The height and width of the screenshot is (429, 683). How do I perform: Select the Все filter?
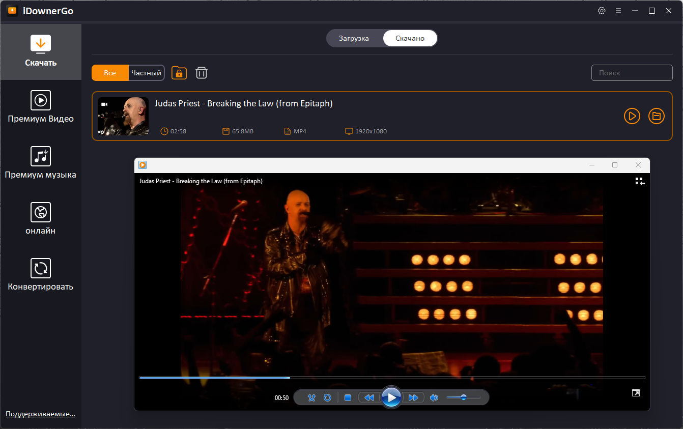point(110,73)
